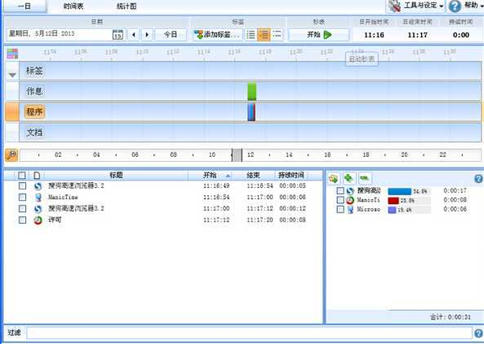This screenshot has height=344, width=484.
Task: Select the ManicTime title in activity list
Action: (63, 197)
